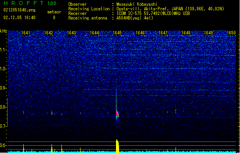Click the date stamp 02.12.05 16:40
Image resolution: width=240 pixels, height=153 pixels.
(x=19, y=18)
